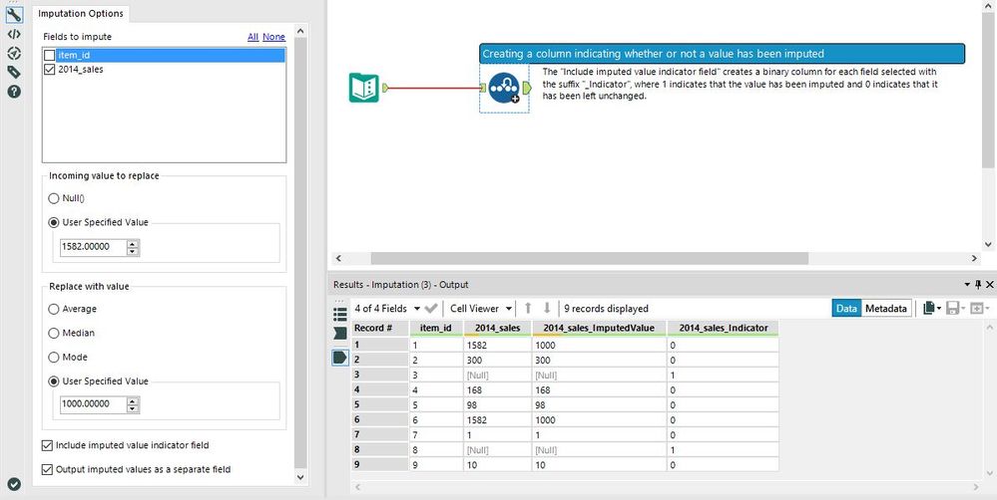Click the new window results icon
Viewport: 997px width, 500px height.
click(x=976, y=309)
